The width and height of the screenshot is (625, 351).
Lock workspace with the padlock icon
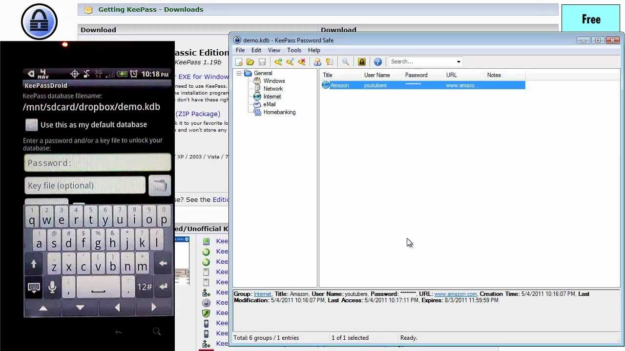pos(361,62)
